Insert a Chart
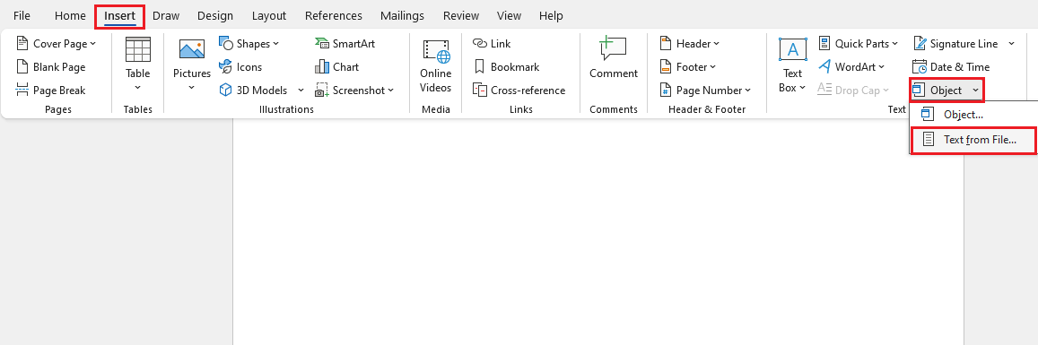The image size is (1038, 345). (337, 66)
